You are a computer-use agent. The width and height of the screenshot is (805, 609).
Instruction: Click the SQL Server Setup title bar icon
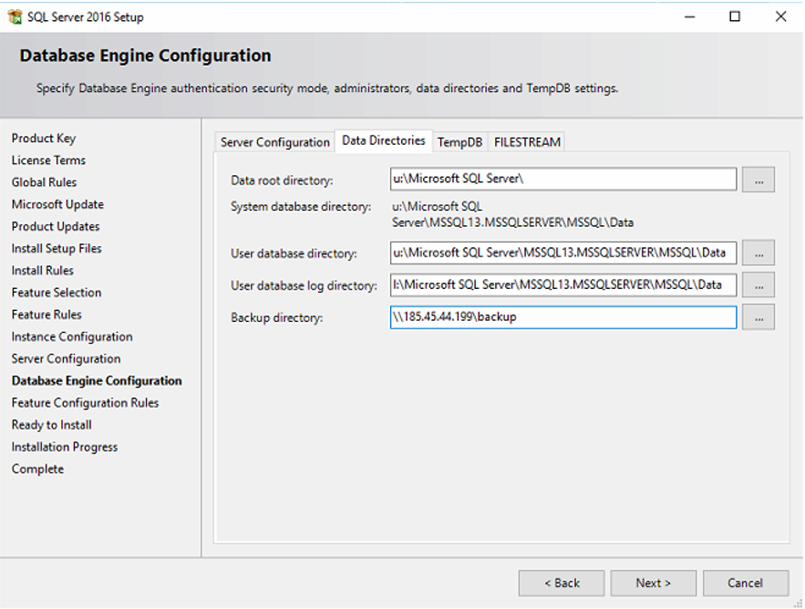pyautogui.click(x=15, y=16)
